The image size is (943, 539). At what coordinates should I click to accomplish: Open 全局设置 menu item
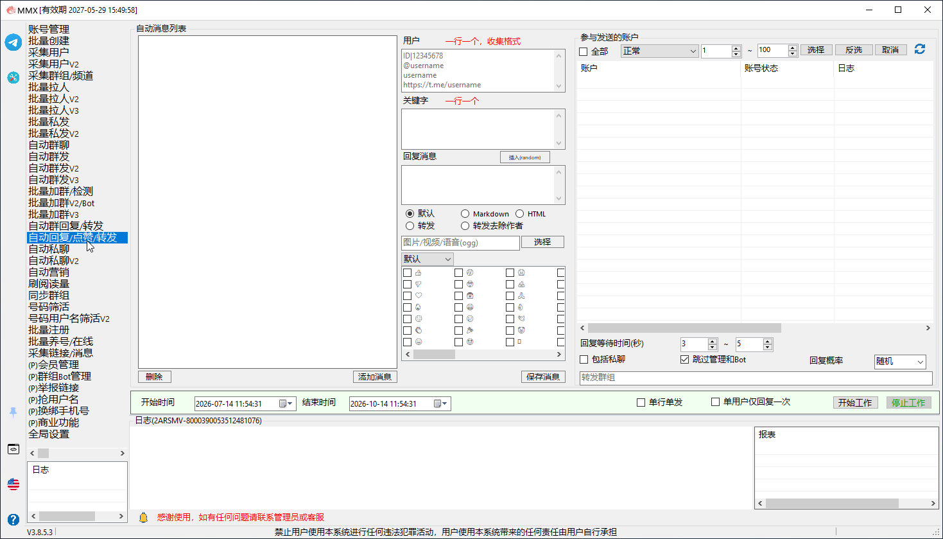49,434
